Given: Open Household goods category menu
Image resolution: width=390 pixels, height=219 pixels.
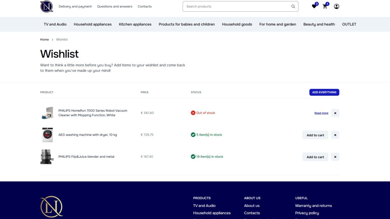Looking at the screenshot, I should click(237, 24).
